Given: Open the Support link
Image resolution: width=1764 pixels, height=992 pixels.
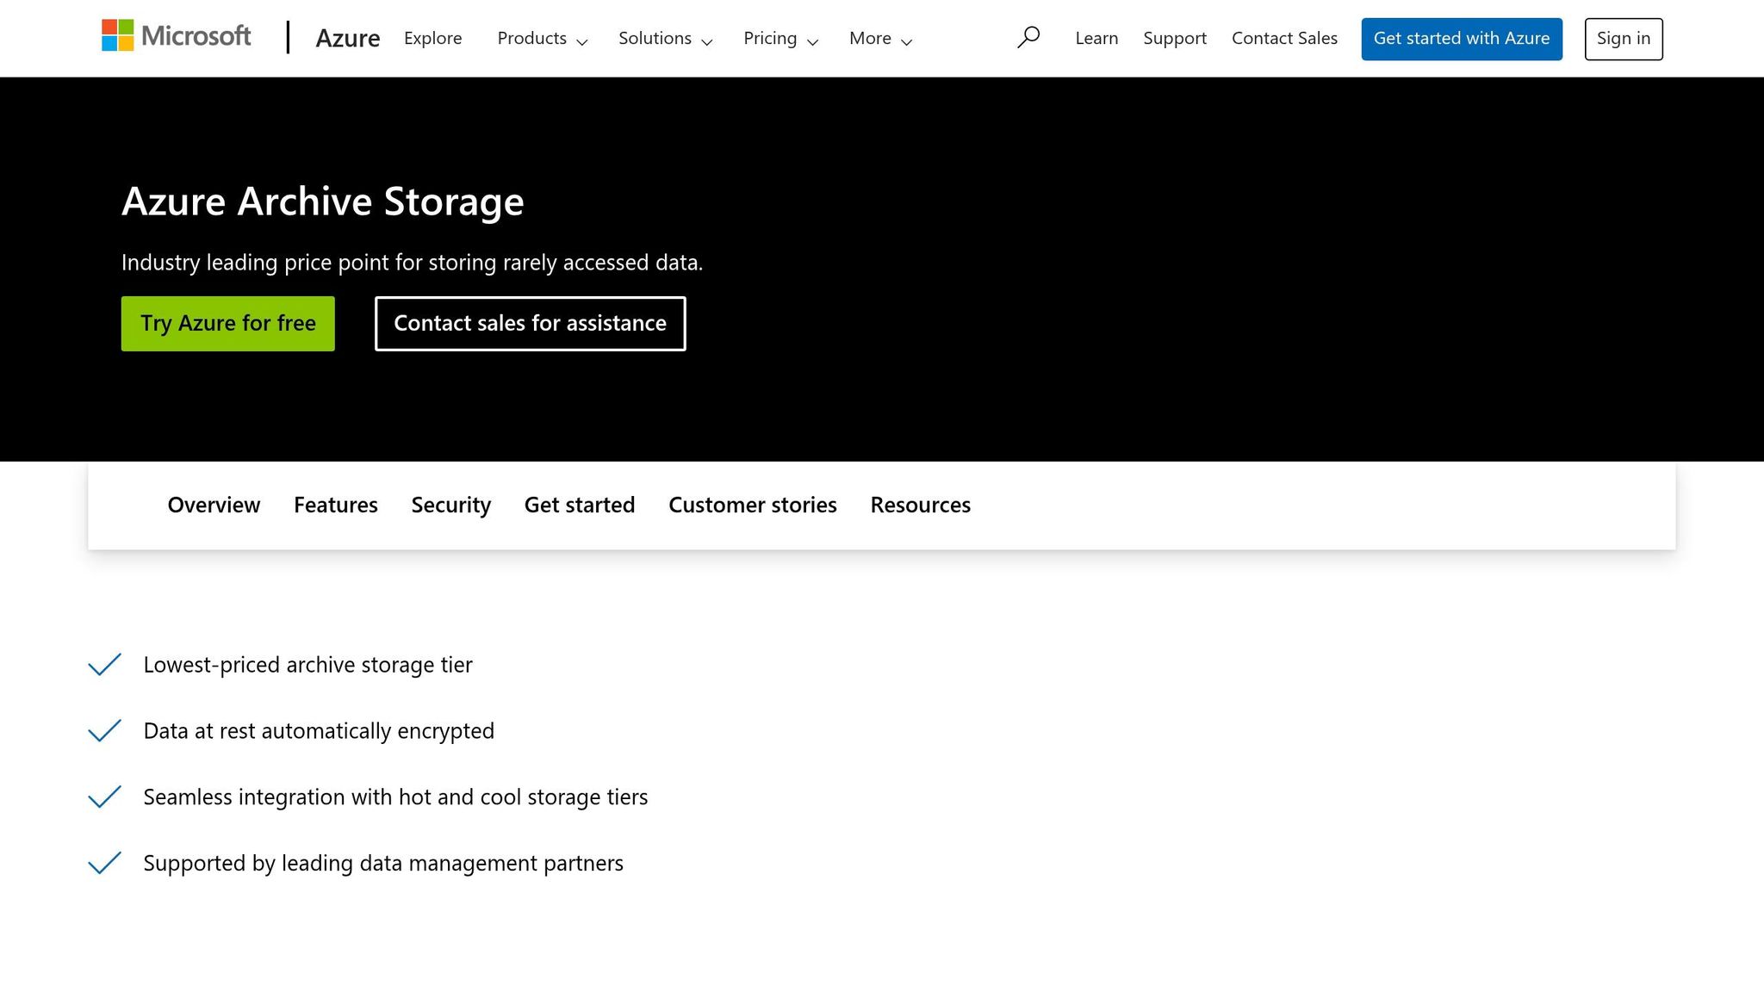Looking at the screenshot, I should pos(1175,38).
